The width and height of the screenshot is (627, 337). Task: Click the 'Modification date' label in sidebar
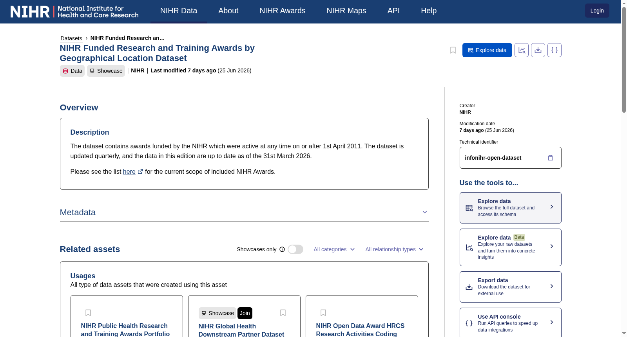(x=477, y=124)
